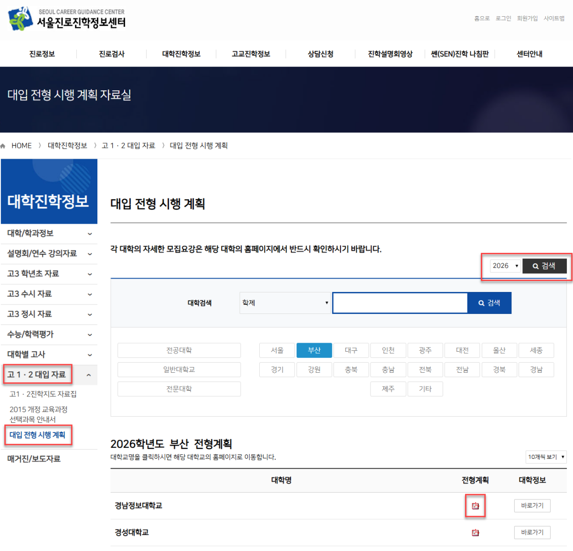Viewport: 573px width, 551px height.
Task: Select the 대구 region filter
Action: point(351,350)
